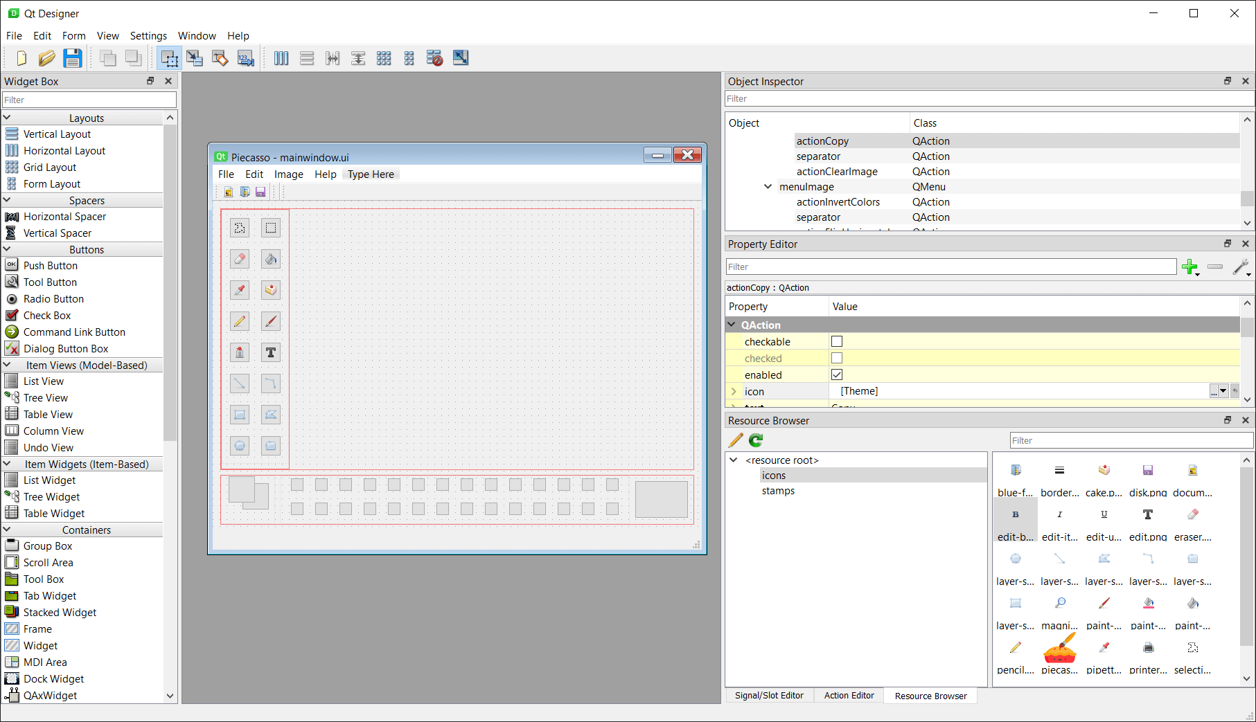1256x722 pixels.
Task: Select the yellow pencil tool button on the form
Action: pyautogui.click(x=240, y=321)
